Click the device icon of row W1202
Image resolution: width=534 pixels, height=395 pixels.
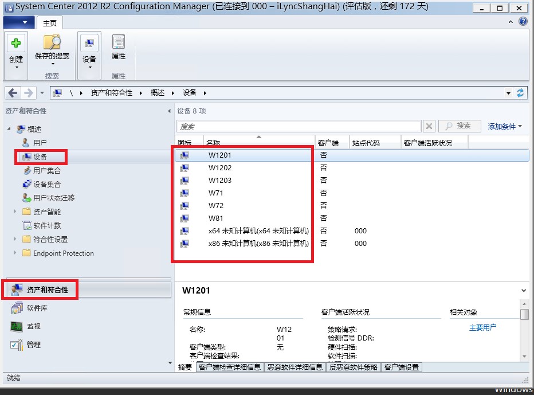tap(184, 167)
